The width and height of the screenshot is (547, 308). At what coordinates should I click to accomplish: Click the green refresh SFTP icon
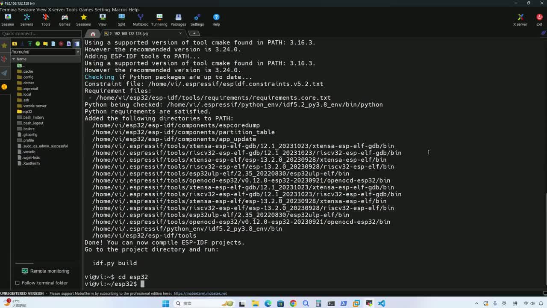38,44
